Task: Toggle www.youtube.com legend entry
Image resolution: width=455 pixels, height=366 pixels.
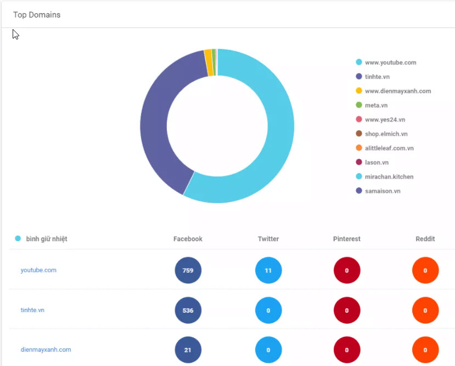Action: pyautogui.click(x=390, y=63)
